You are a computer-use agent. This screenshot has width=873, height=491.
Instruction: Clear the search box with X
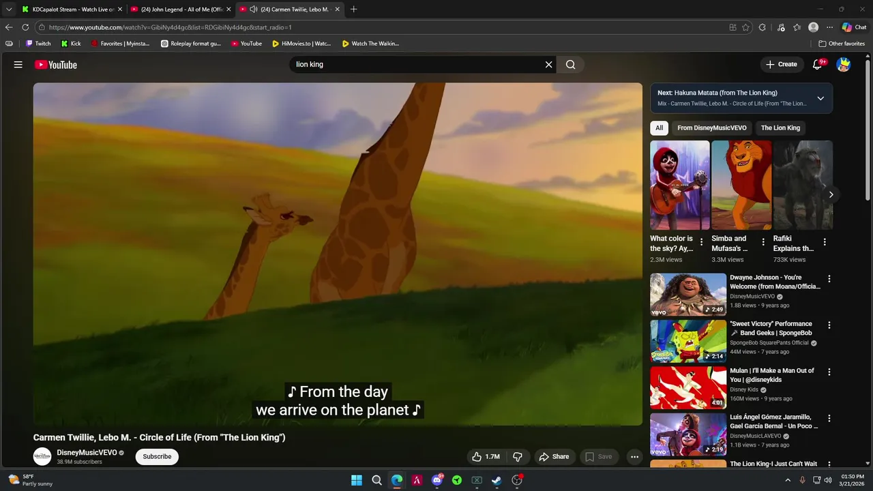(x=548, y=65)
